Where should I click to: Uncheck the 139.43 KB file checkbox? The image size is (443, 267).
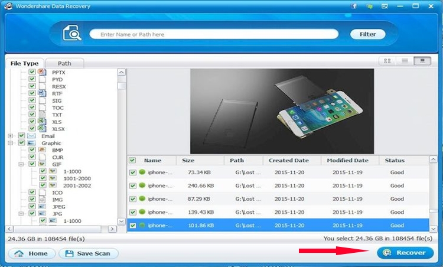tap(132, 212)
